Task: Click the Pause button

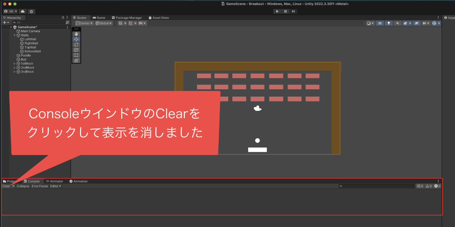Action: point(285,11)
